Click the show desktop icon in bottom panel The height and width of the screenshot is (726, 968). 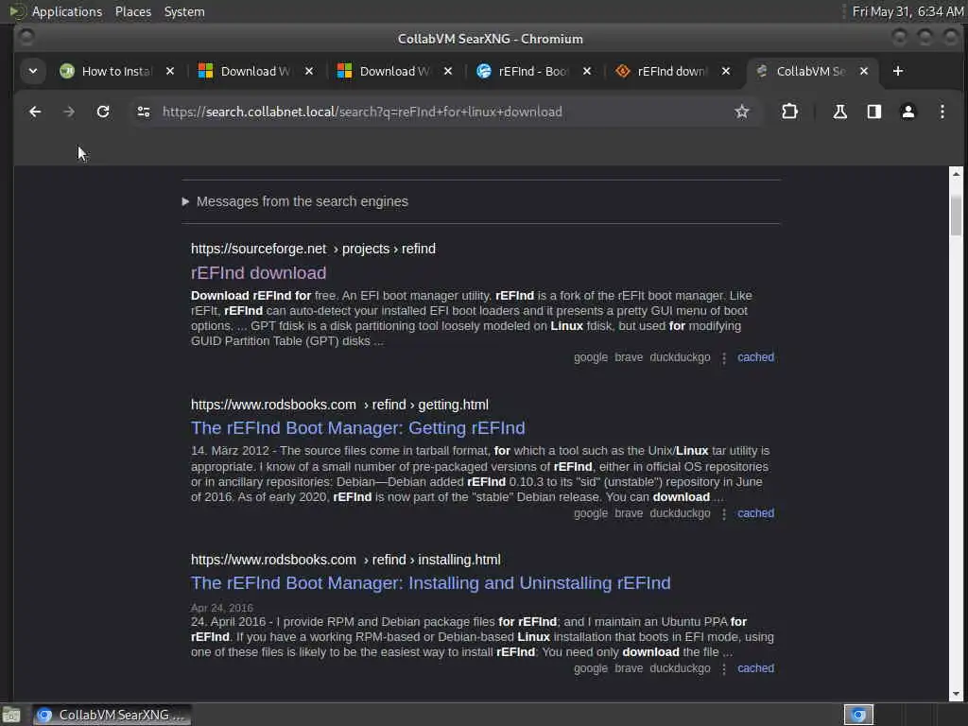tap(11, 715)
